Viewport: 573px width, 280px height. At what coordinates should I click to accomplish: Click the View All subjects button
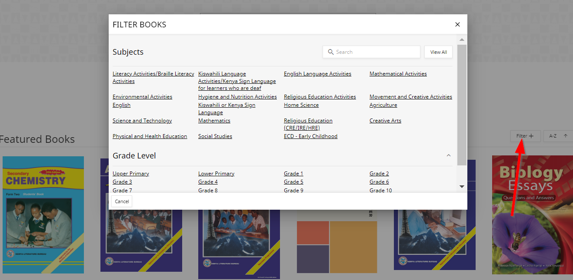point(438,52)
